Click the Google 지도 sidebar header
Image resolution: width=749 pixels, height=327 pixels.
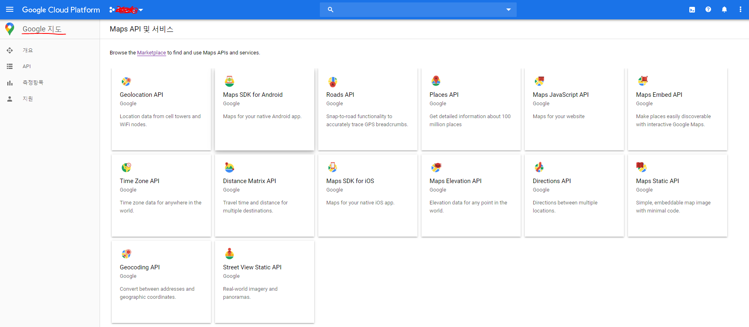click(42, 29)
